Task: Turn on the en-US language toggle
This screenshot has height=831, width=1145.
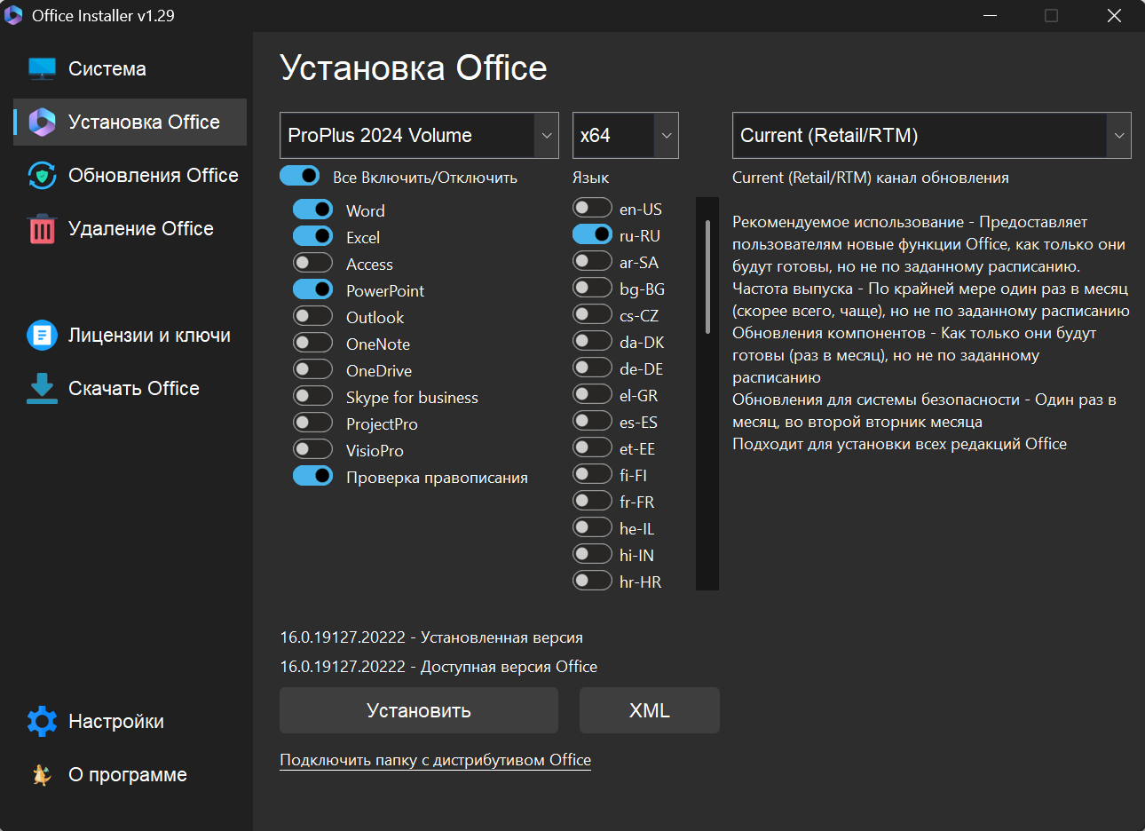Action: [592, 208]
